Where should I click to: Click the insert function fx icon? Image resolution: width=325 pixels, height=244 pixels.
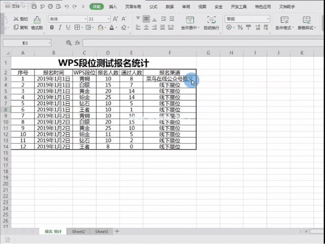coord(77,43)
